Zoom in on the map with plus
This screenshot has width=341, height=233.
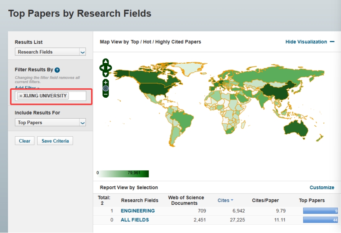106,82
